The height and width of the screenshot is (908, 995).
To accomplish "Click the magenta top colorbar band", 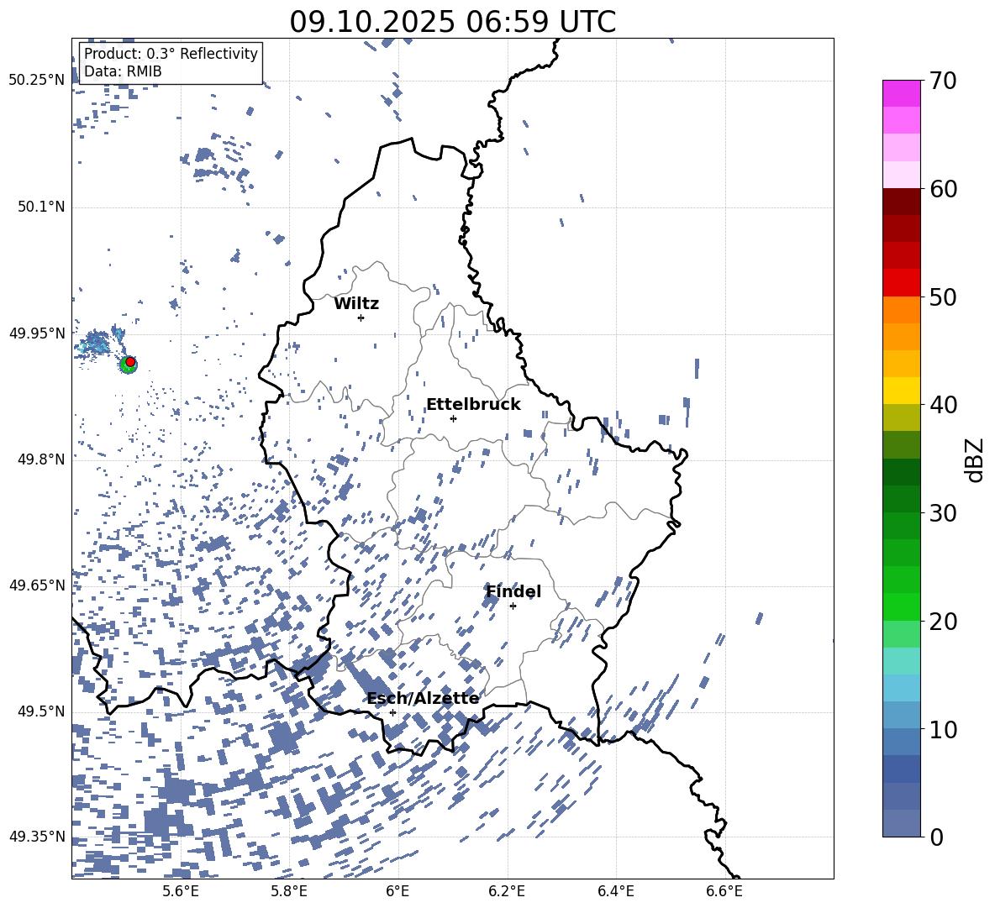I will pos(901,94).
